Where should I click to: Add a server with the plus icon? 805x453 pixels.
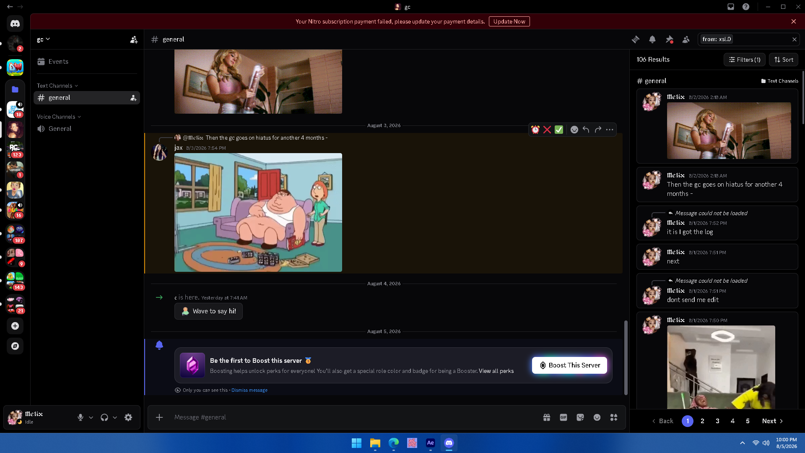point(15,326)
